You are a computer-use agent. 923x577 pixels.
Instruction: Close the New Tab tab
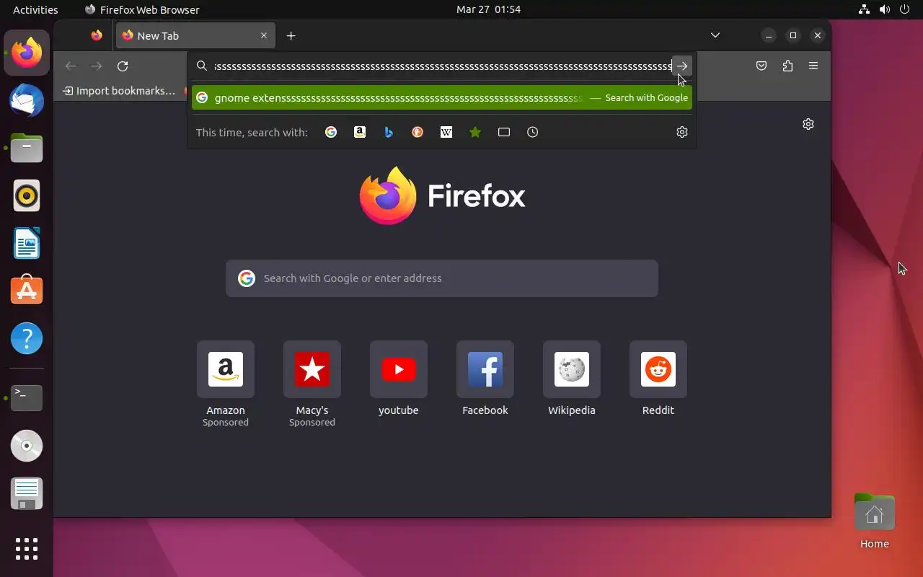[264, 35]
